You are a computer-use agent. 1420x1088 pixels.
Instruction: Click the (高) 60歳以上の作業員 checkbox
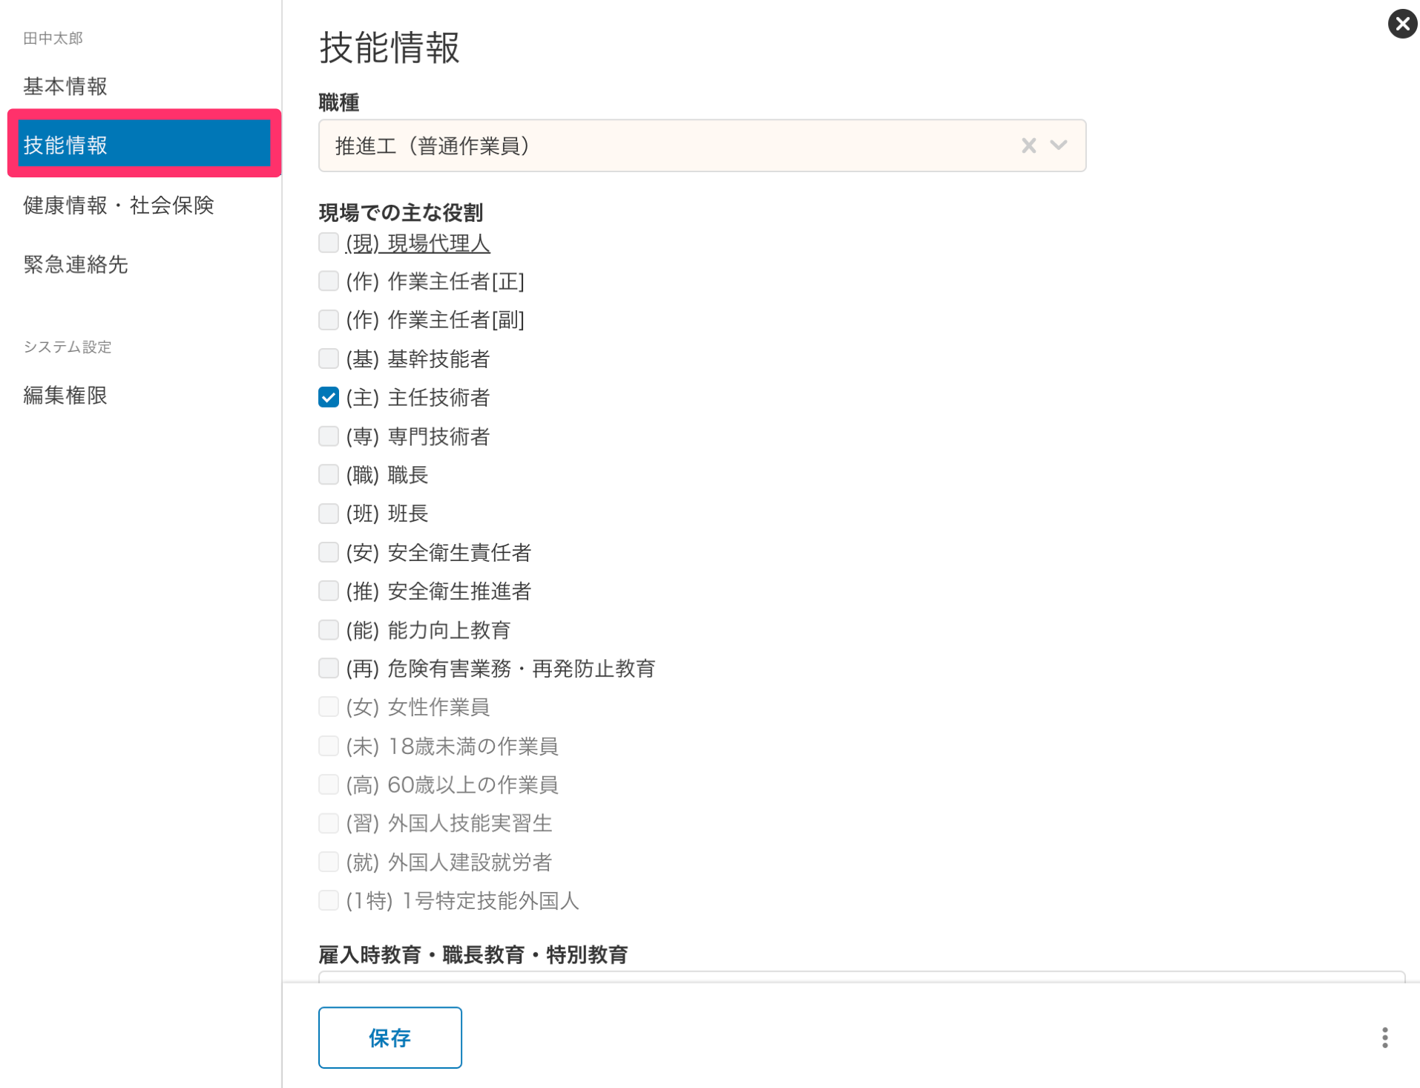pyautogui.click(x=328, y=784)
